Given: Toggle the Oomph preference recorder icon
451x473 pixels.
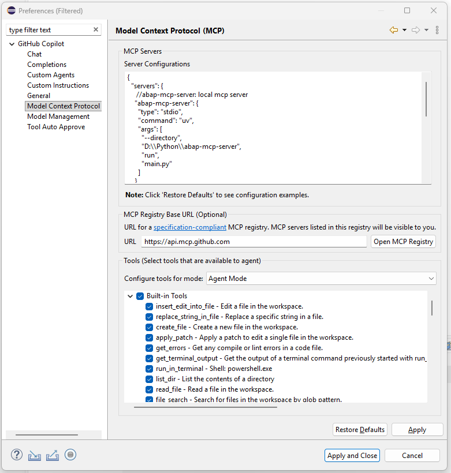Looking at the screenshot, I should click(x=70, y=455).
